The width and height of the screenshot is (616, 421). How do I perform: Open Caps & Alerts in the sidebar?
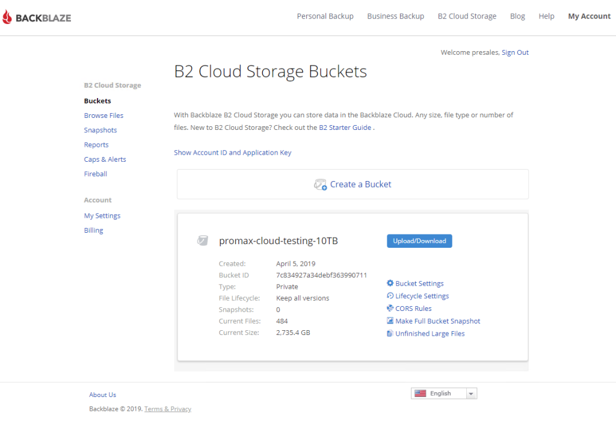click(105, 159)
